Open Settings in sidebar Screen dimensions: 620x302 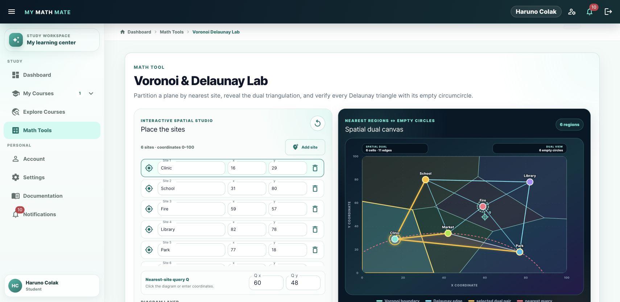coord(52,177)
